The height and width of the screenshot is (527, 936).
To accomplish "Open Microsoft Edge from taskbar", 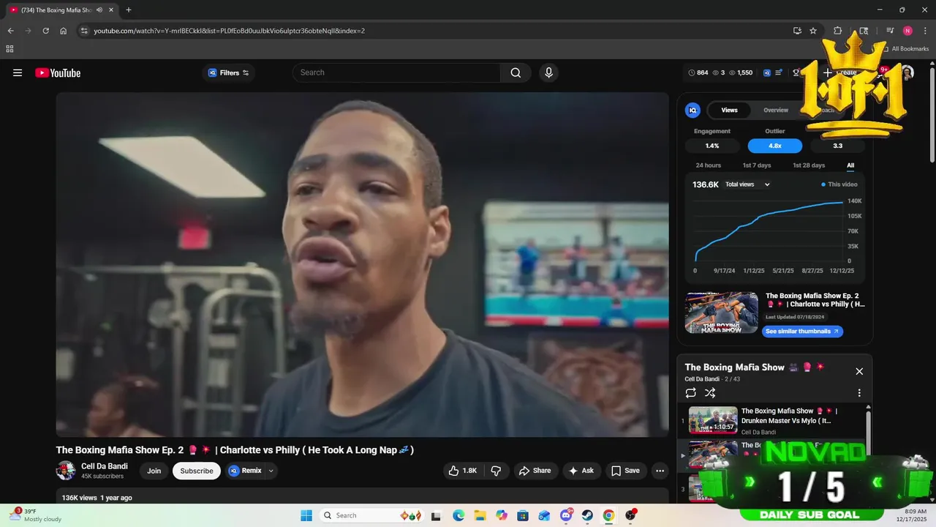I will [458, 515].
